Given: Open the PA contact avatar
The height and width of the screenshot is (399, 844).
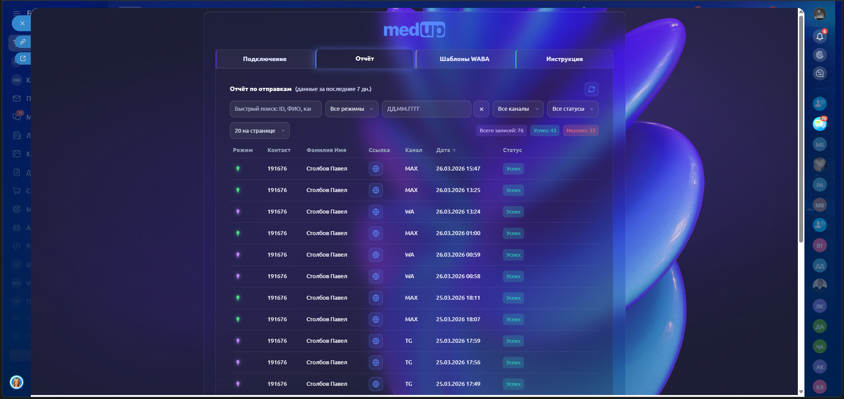Looking at the screenshot, I should pos(820,185).
